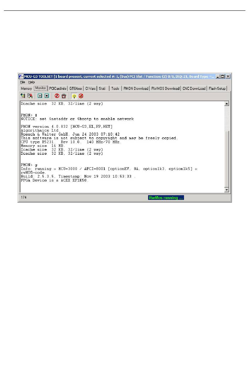
Task: Click the 'NOTICE: set $netaddr' line
Action: (x=77, y=119)
